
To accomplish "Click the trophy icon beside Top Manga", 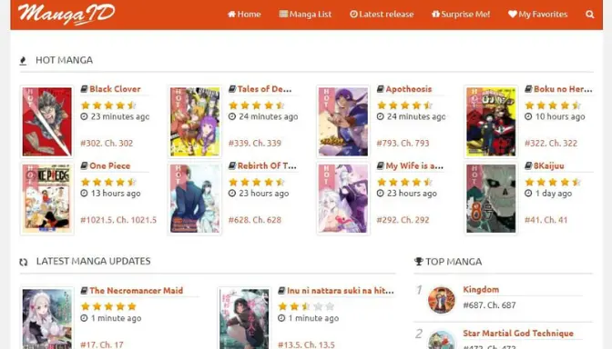I will (x=418, y=262).
